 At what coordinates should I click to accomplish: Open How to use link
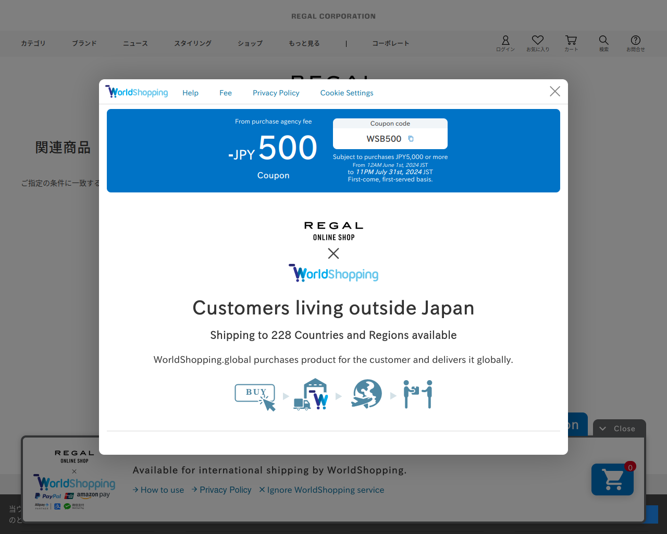[158, 490]
